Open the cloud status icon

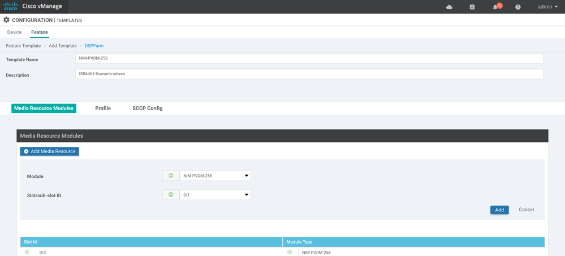(449, 7)
